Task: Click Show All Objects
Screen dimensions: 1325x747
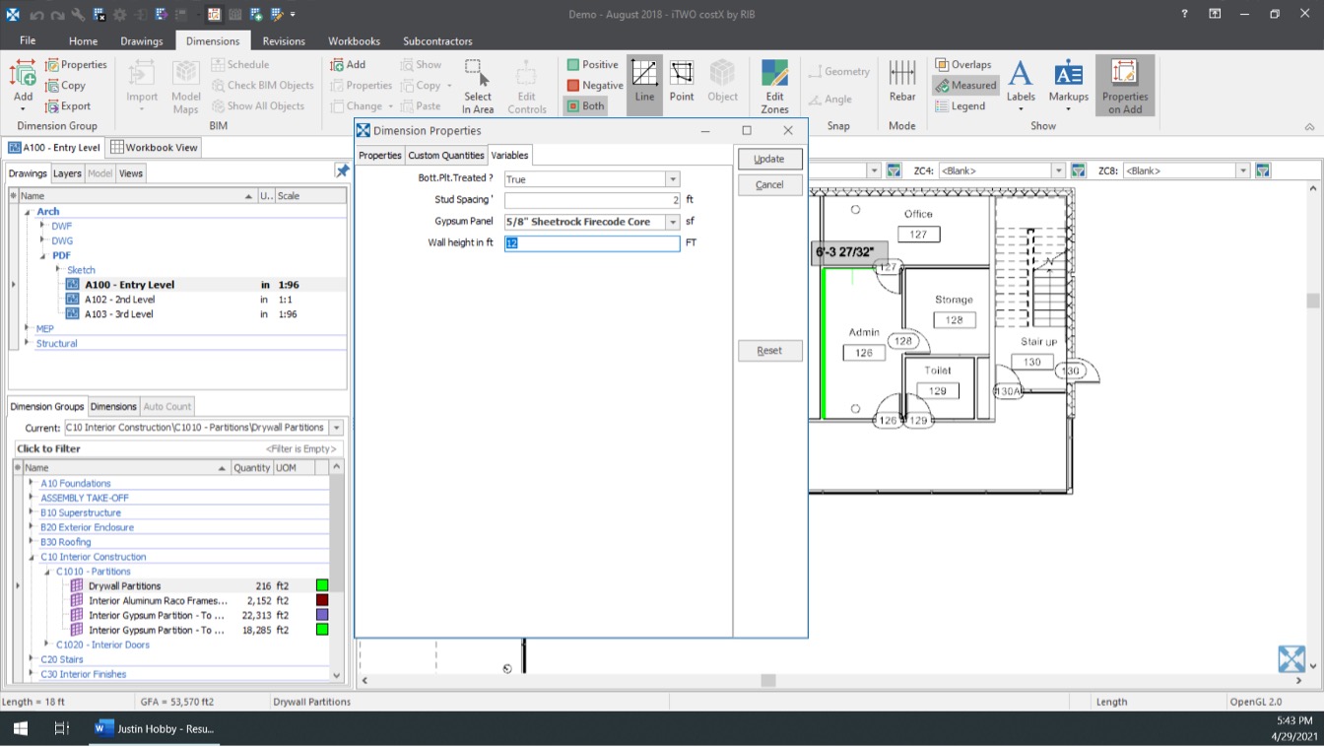Action: click(x=257, y=106)
